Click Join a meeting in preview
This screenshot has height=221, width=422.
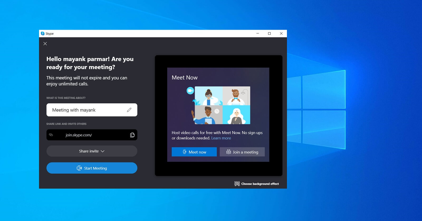[x=242, y=152]
